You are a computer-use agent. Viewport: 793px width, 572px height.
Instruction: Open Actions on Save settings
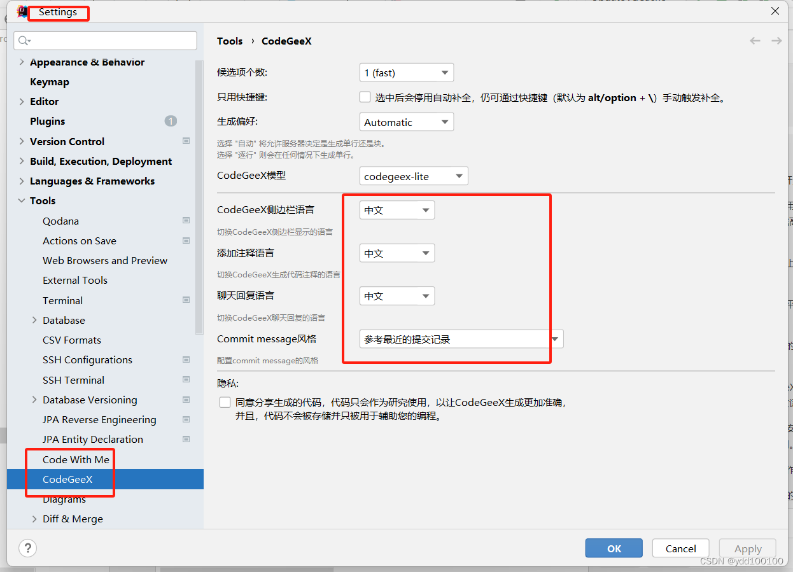tap(80, 241)
